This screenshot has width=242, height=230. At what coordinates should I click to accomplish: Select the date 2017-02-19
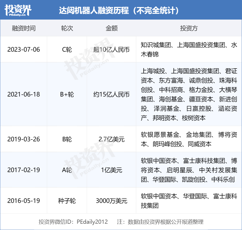click(x=24, y=170)
